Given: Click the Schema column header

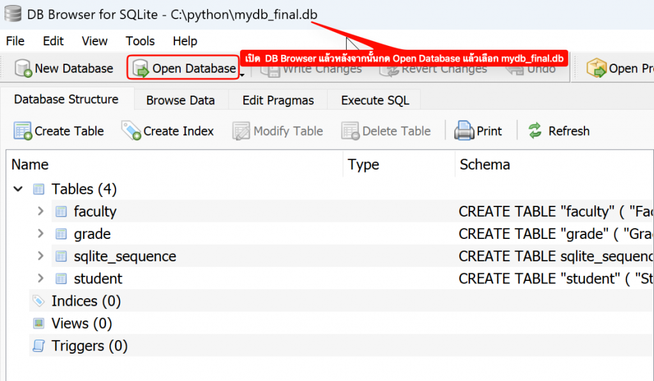Looking at the screenshot, I should (x=485, y=164).
